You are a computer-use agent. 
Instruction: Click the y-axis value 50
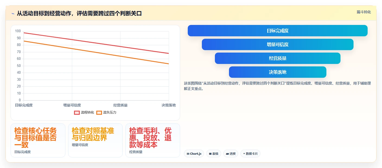point(19,66)
